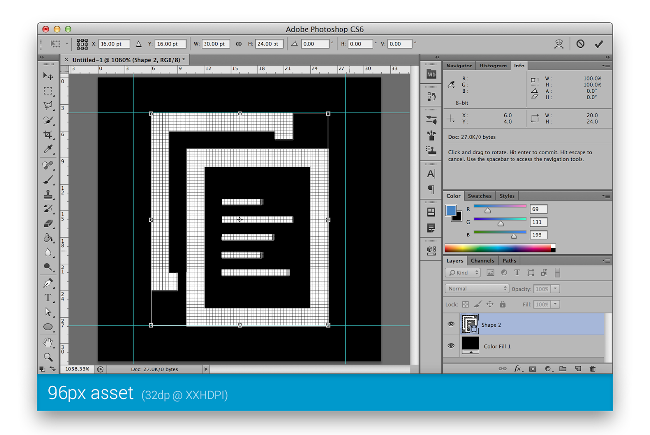The image size is (650, 435).
Task: Open layer styles with the fx icon
Action: click(x=517, y=368)
